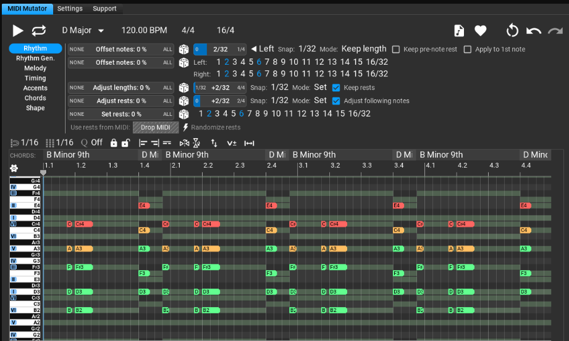Click the Play button
Screen dimensions: 569x341
coord(17,30)
